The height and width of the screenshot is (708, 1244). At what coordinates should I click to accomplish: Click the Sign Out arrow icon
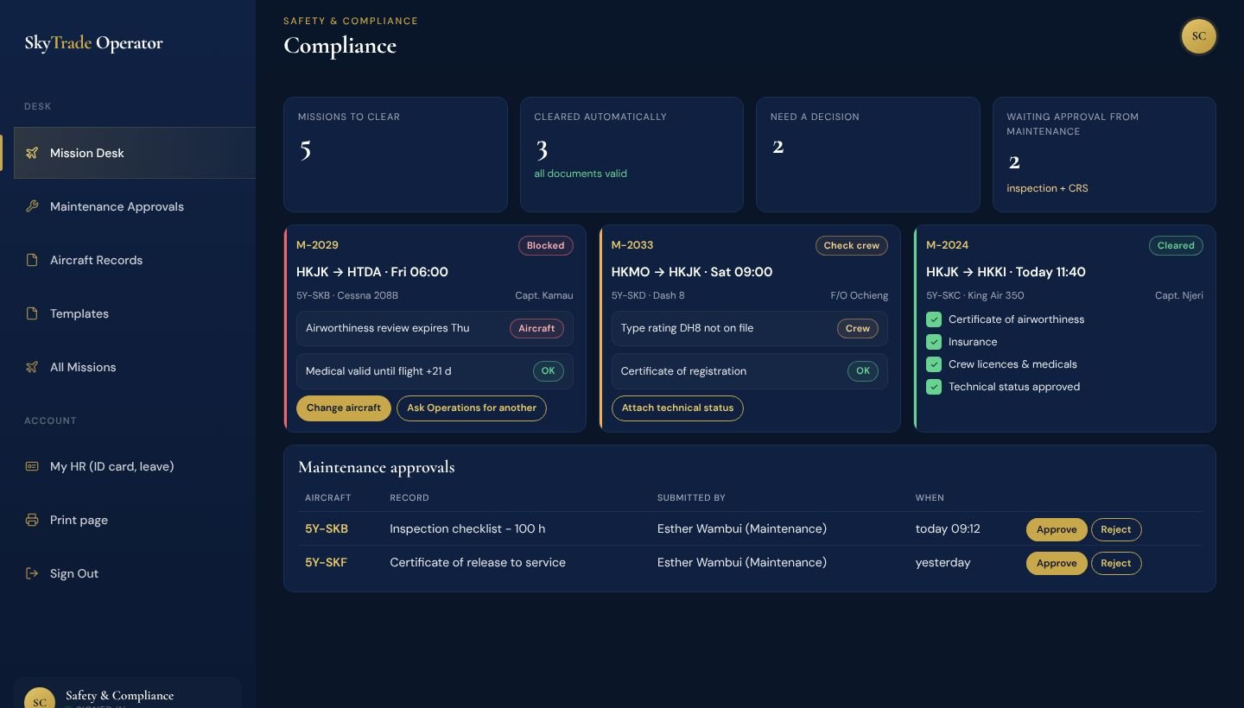coord(32,573)
